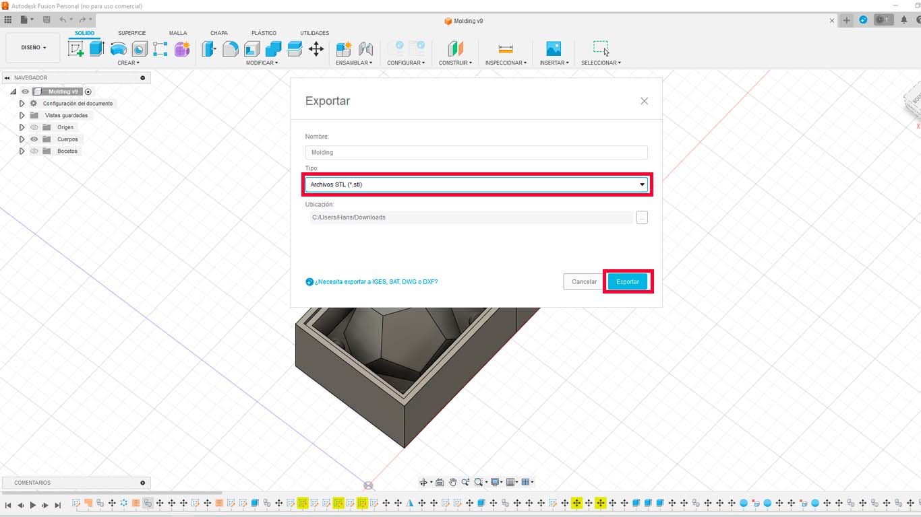Select the Offset Face tool
The width and height of the screenshot is (921, 517).
295,49
